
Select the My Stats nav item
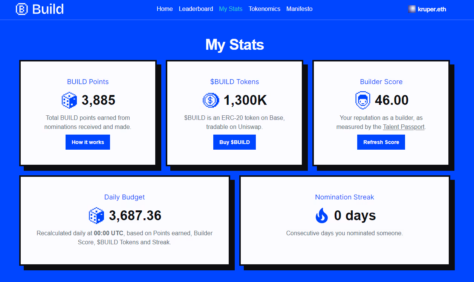click(231, 9)
